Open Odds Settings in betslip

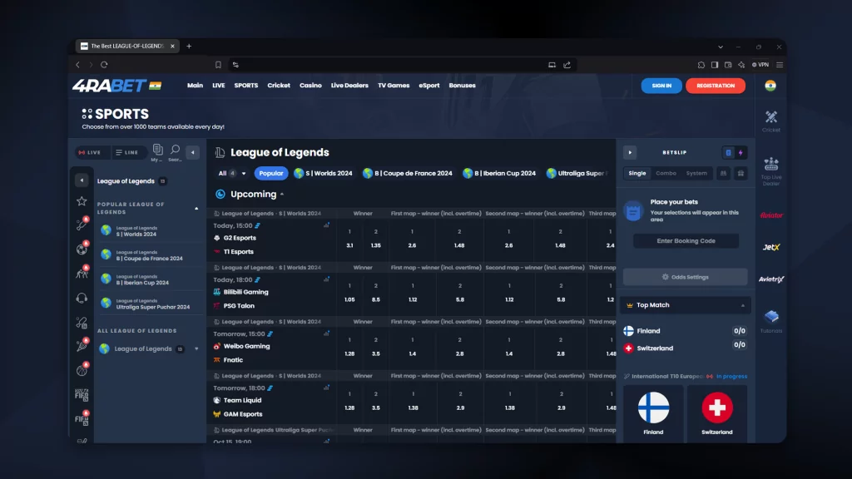point(686,277)
